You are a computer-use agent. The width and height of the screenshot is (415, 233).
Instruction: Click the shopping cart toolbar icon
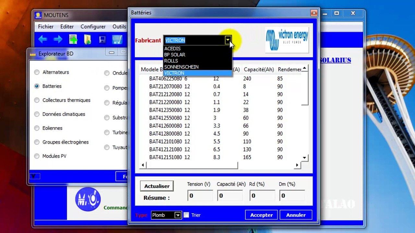(117, 39)
